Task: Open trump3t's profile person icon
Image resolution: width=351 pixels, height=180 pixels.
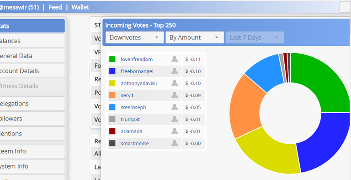Action: pos(175,119)
